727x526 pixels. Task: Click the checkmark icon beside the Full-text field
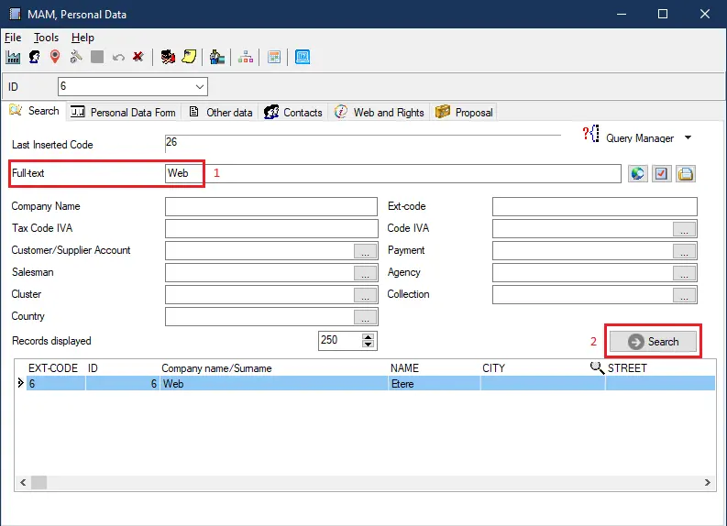click(x=662, y=173)
